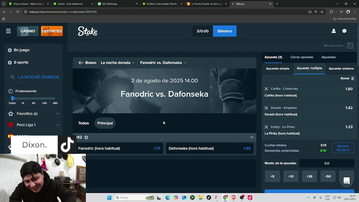Click the Stake logo

click(88, 31)
